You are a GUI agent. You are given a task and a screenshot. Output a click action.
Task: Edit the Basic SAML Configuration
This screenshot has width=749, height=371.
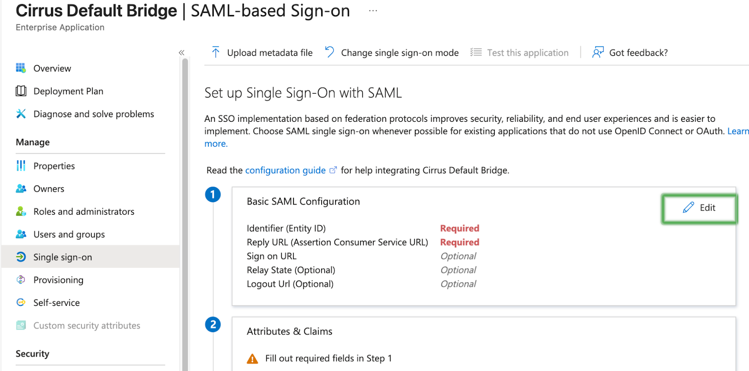tap(699, 208)
